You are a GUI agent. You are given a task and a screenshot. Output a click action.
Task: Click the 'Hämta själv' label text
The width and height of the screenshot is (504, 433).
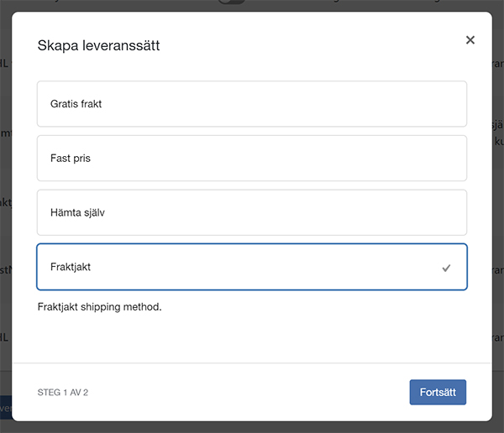click(77, 212)
